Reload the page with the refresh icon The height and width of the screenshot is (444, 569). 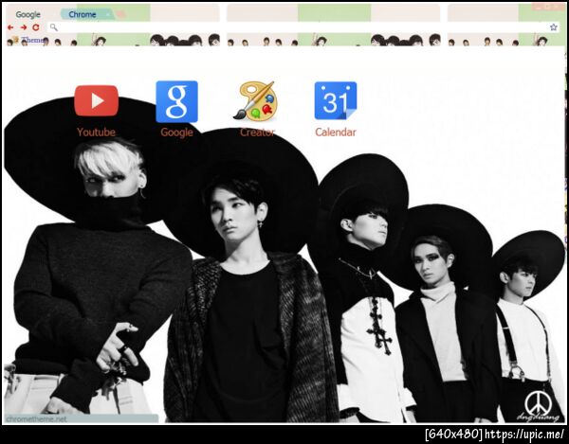pos(36,27)
